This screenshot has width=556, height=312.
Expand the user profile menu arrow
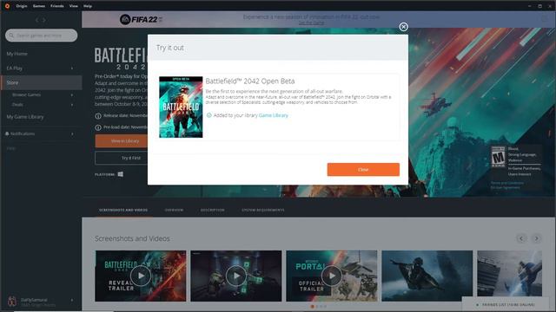[72, 300]
